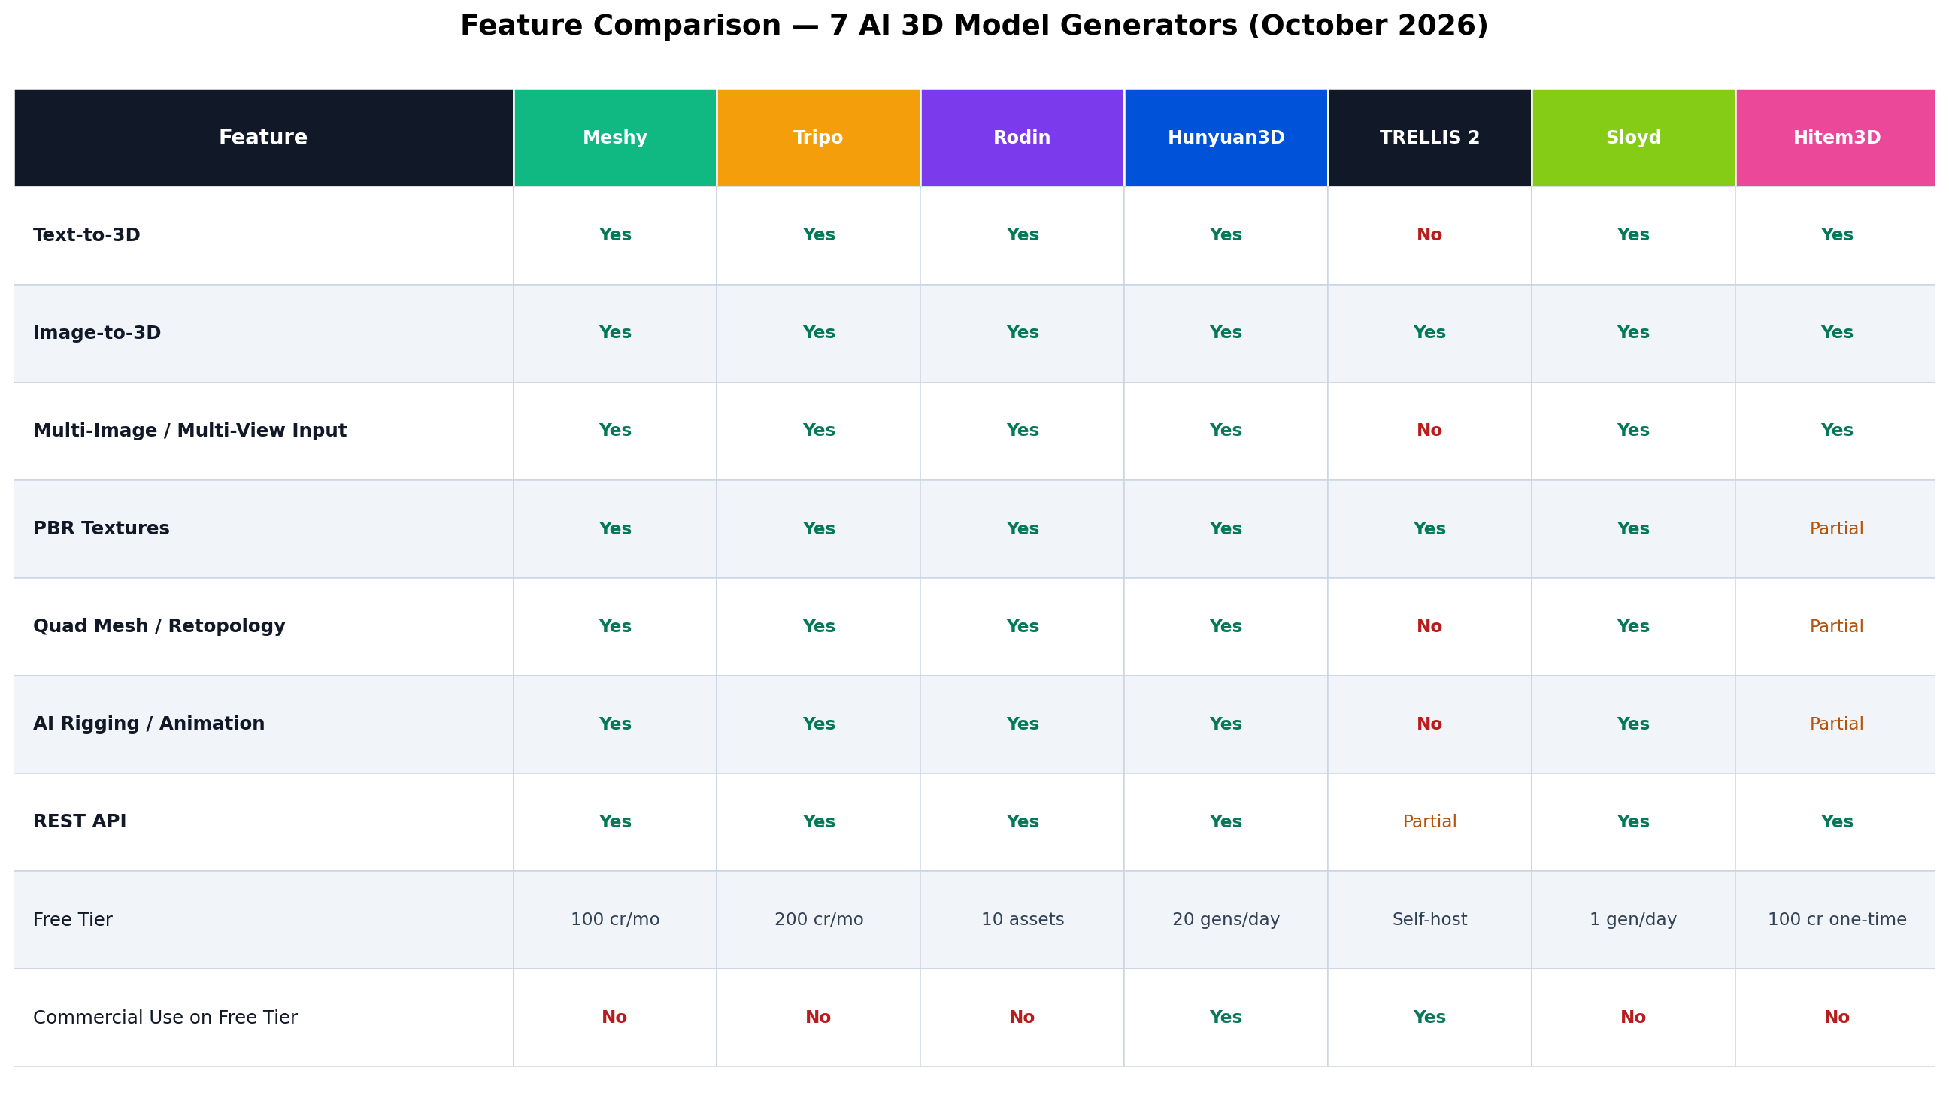
Task: Click TRELLIS 2 REST API 'Partial' cell
Action: click(x=1429, y=821)
